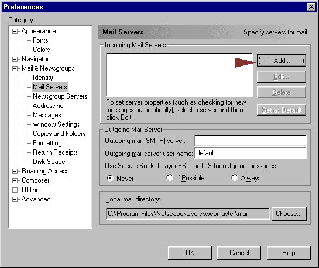Open the Identity preferences page
Screen dimensions: 319x268
(x=43, y=78)
